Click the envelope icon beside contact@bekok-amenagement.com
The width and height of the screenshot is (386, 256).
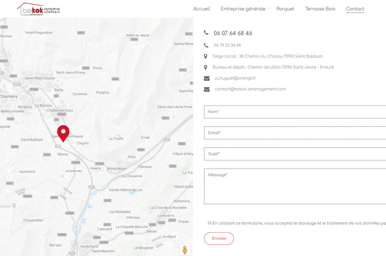tap(207, 89)
